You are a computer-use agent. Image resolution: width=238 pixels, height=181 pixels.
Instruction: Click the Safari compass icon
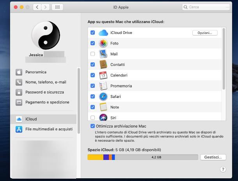[103, 96]
